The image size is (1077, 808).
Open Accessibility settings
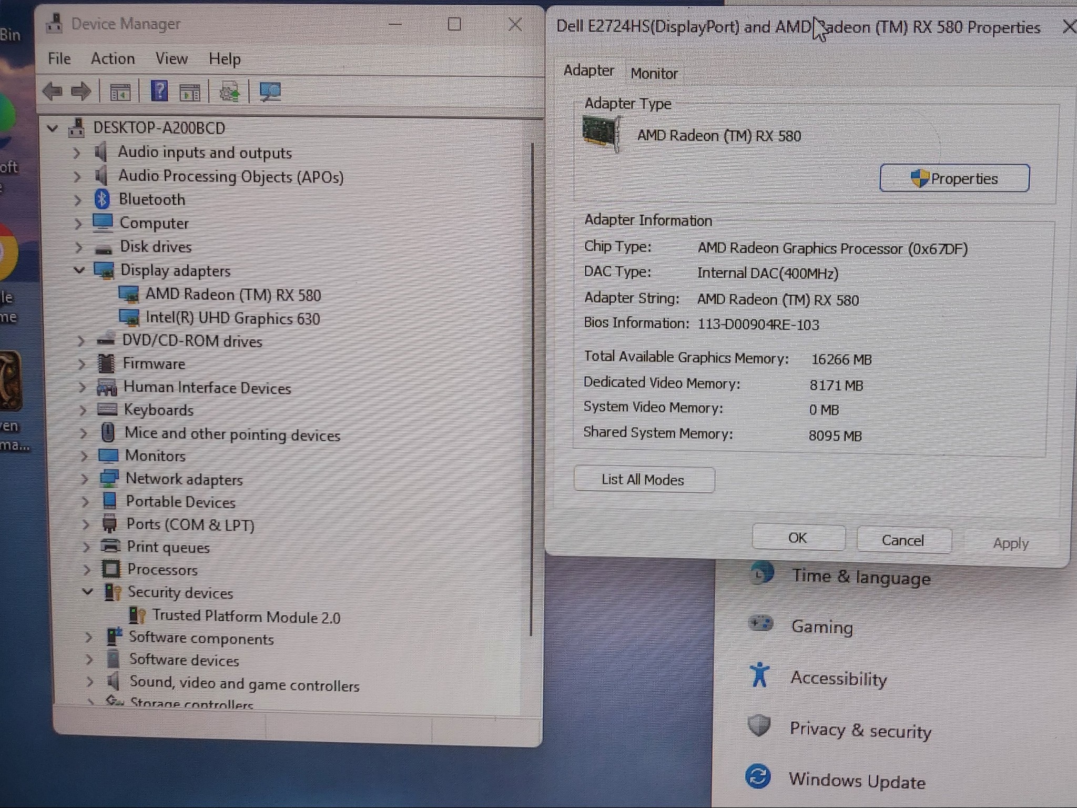click(839, 679)
